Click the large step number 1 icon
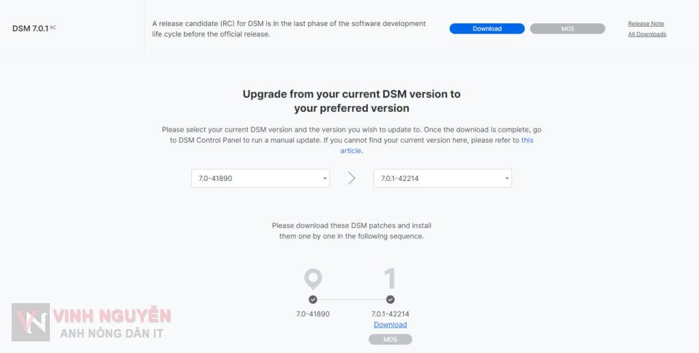699x353 pixels. tap(390, 279)
